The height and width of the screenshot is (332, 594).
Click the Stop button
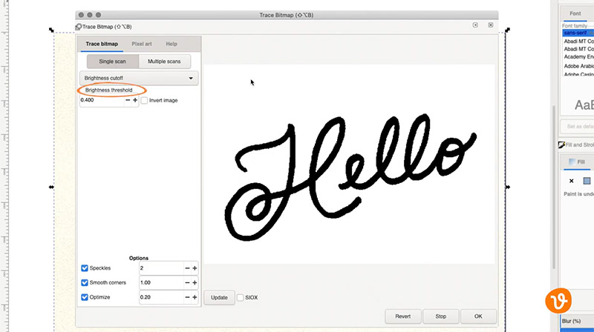(x=440, y=316)
